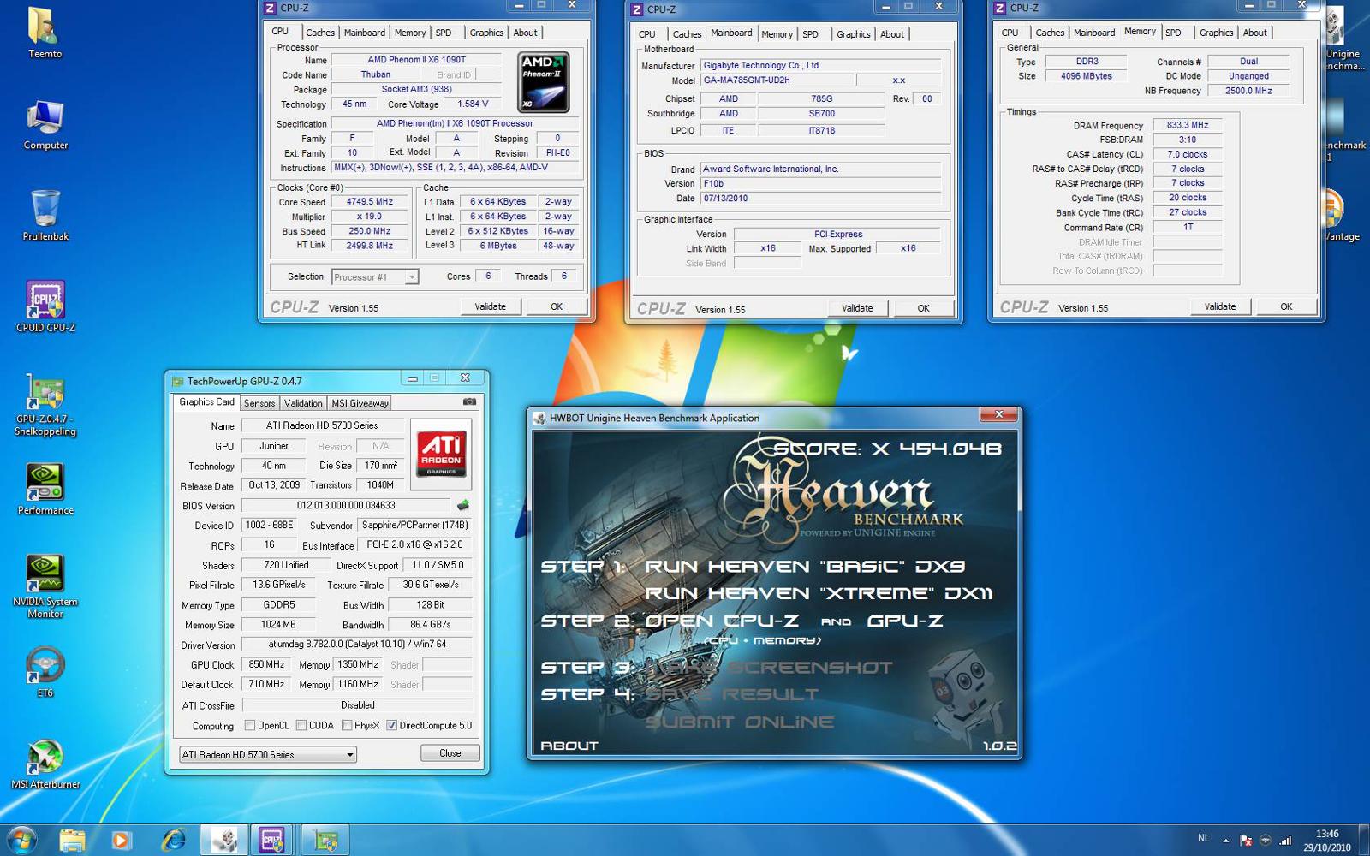The image size is (1370, 856).
Task: Switch to Caches tab in first CPU-Z window
Action: tap(320, 33)
